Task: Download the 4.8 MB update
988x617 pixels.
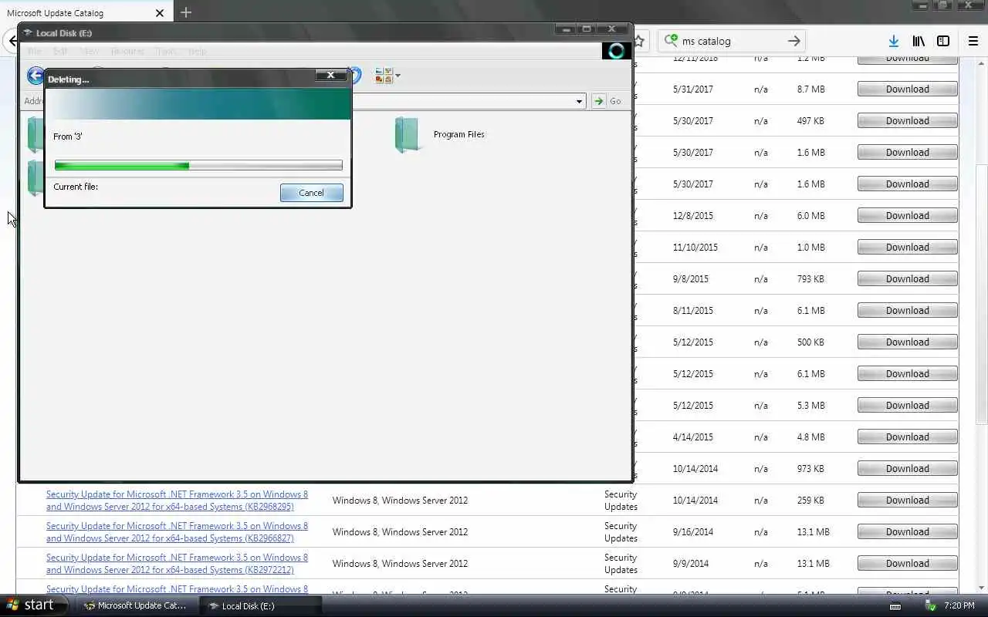Action: coord(907,437)
